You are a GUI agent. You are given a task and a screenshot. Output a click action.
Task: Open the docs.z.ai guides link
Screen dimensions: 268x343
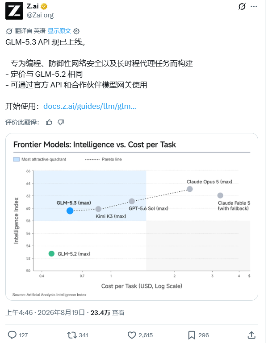click(x=90, y=106)
